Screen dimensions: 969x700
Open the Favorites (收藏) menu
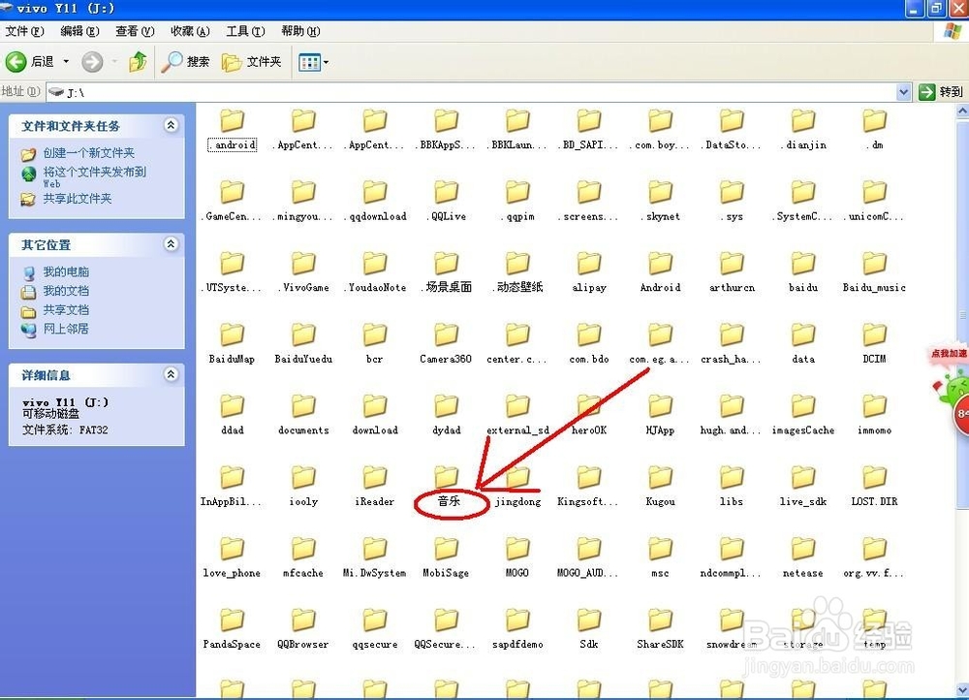pyautogui.click(x=190, y=31)
